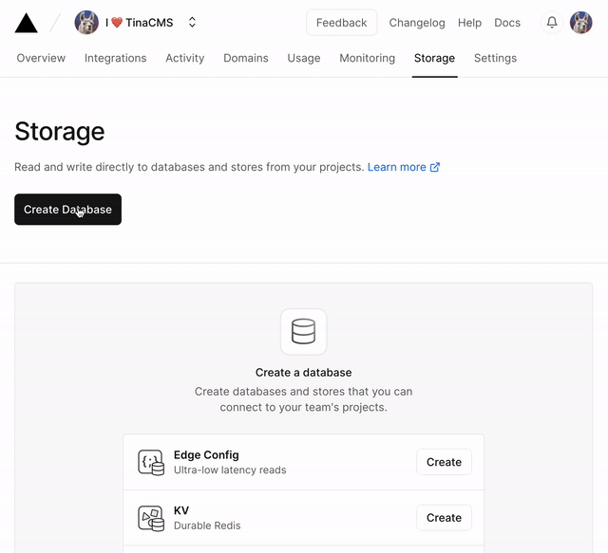
Task: Switch to the Activity tab
Action: 185,58
